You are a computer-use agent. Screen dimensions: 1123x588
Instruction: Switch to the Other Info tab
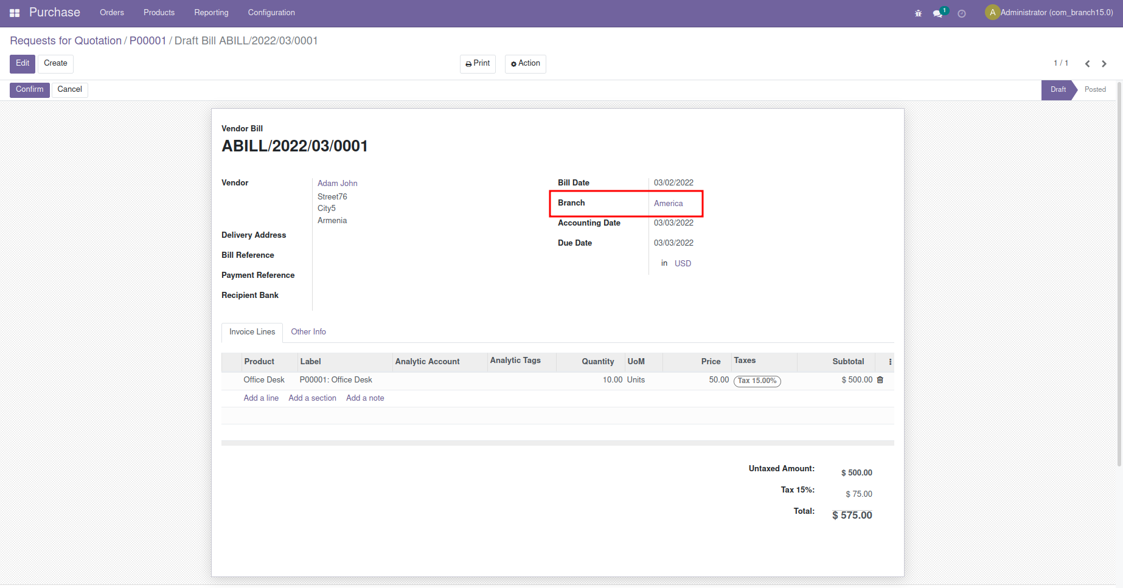pyautogui.click(x=308, y=332)
